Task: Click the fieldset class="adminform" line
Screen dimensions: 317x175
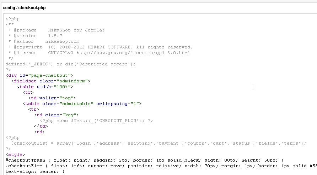Action: click(x=51, y=81)
